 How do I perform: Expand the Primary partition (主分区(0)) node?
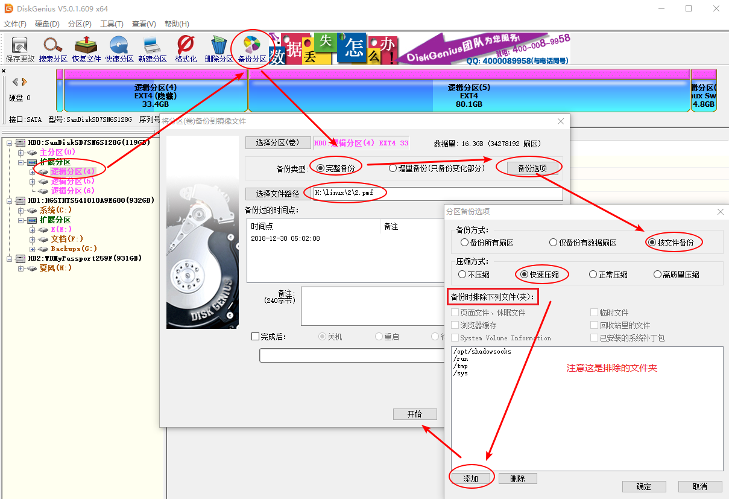pyautogui.click(x=21, y=152)
